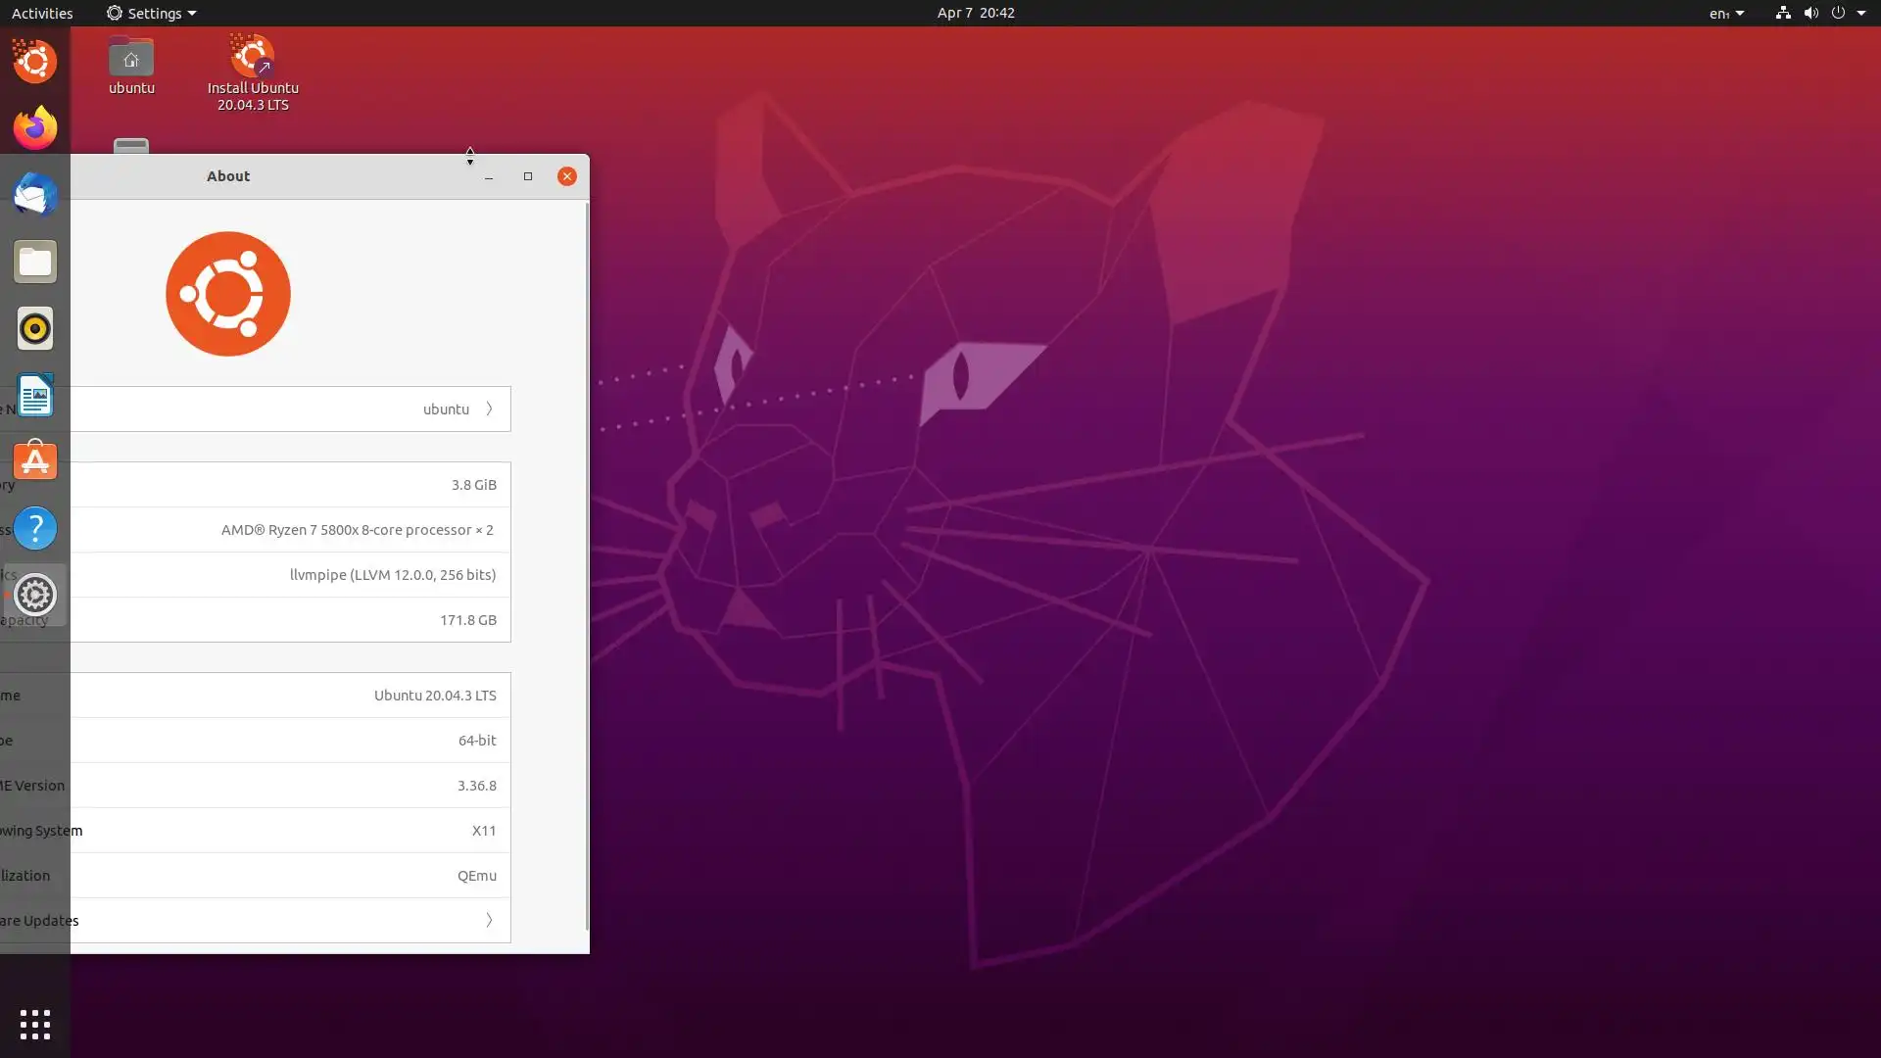Open Firefox from the dock
The image size is (1881, 1058).
[x=35, y=128]
